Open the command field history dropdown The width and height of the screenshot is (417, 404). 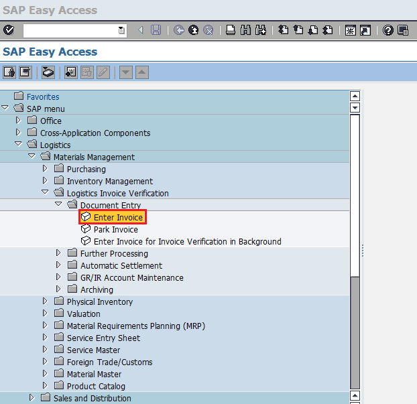point(121,31)
